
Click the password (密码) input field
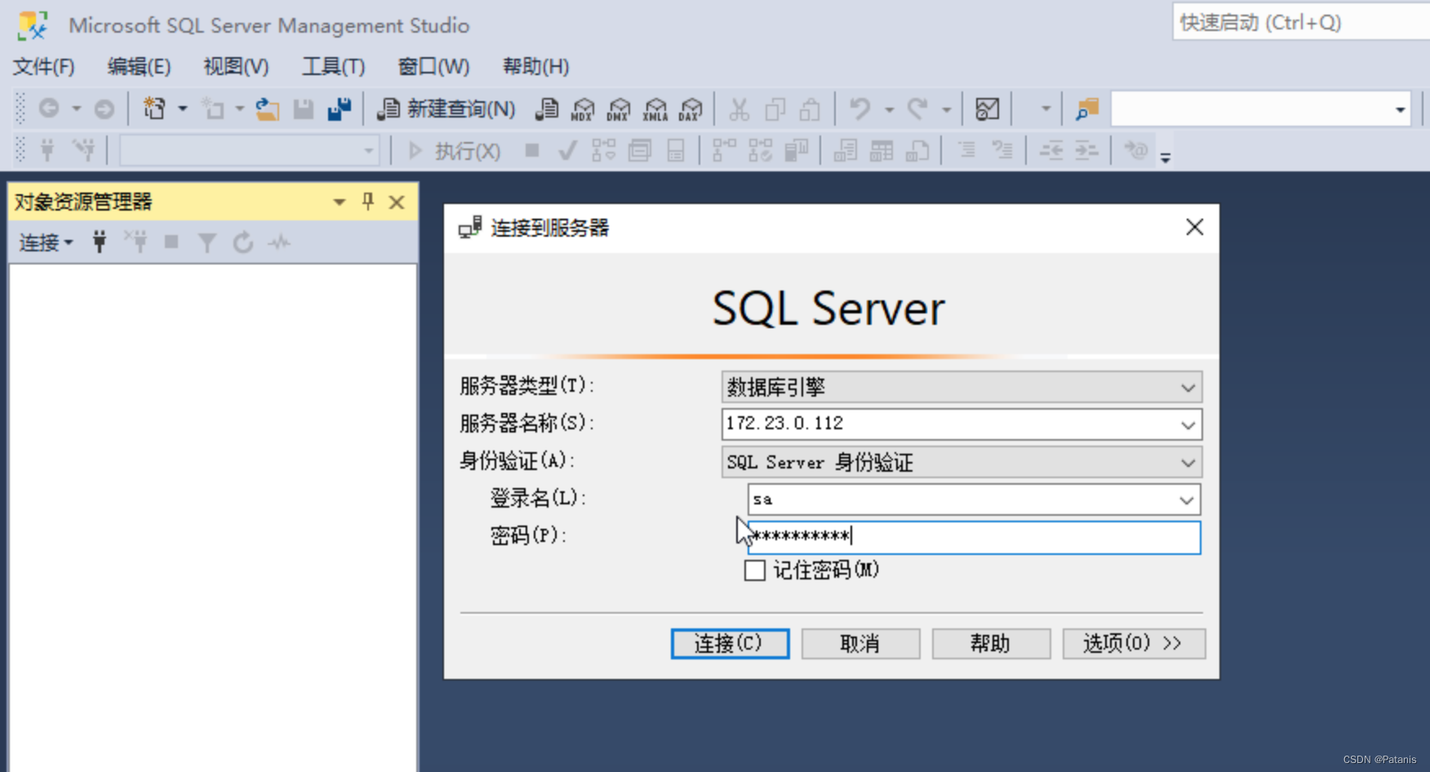click(975, 537)
